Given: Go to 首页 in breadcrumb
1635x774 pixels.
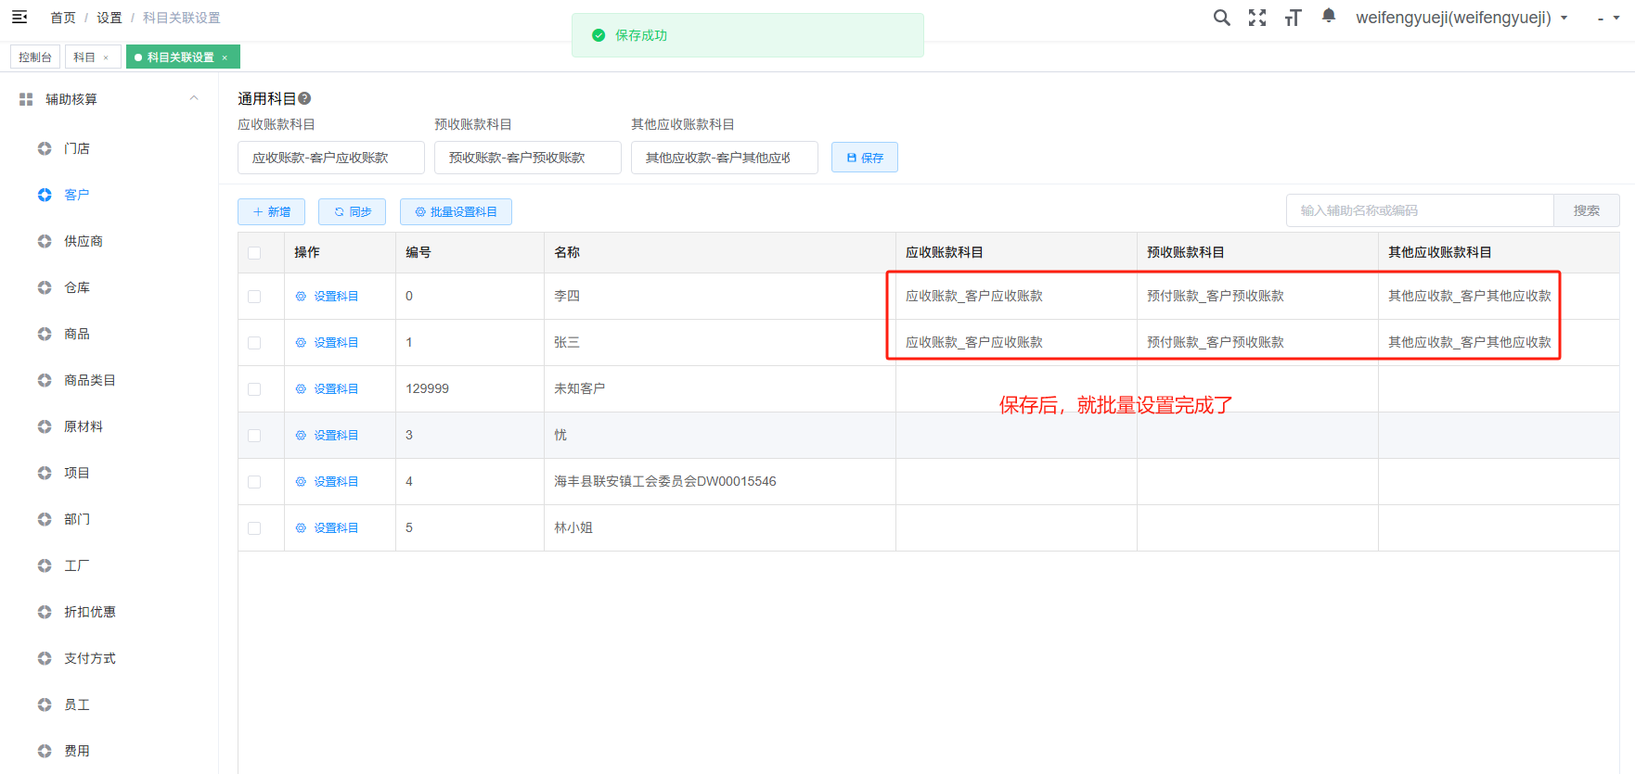Looking at the screenshot, I should 63,18.
